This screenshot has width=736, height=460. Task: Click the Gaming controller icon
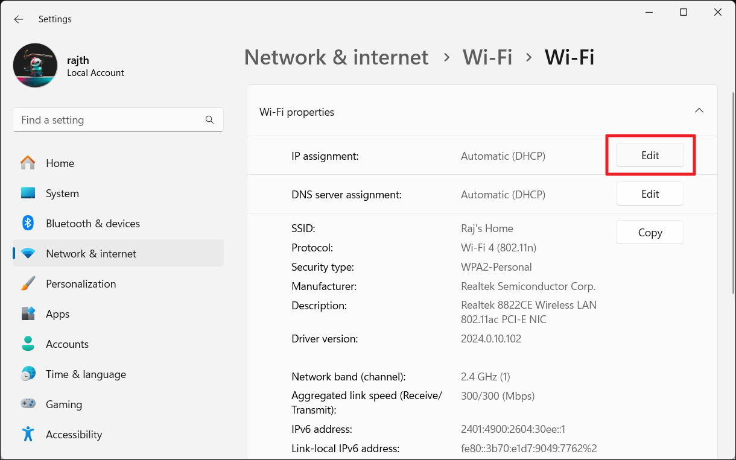28,404
